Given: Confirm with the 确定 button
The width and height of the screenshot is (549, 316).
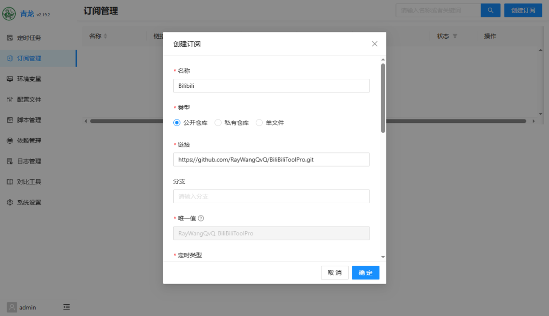Looking at the screenshot, I should pyautogui.click(x=365, y=272).
